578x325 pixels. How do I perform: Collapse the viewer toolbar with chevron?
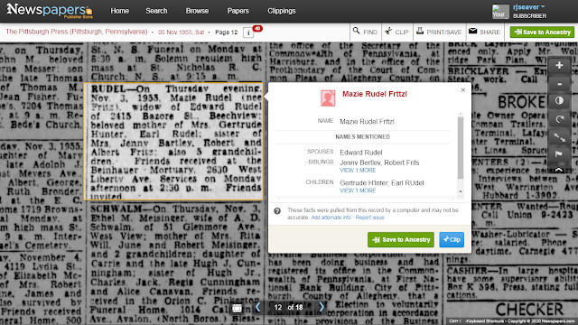pos(559,170)
